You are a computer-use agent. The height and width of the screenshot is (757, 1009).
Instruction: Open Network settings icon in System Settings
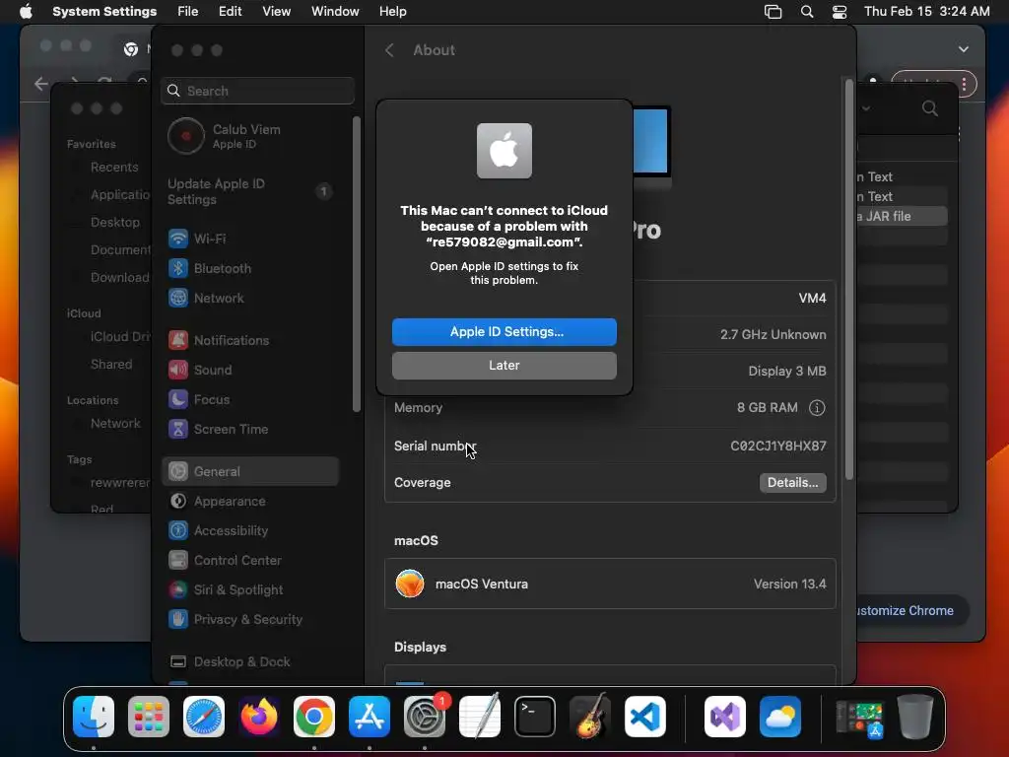click(x=178, y=298)
